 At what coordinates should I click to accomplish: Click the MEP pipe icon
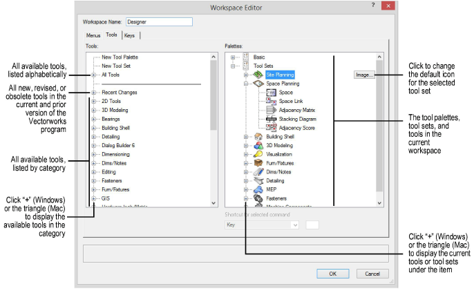(x=258, y=189)
